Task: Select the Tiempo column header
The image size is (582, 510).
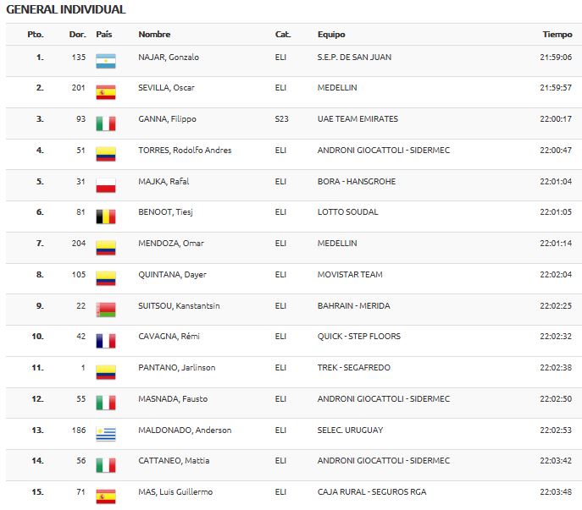Action: pyautogui.click(x=557, y=35)
